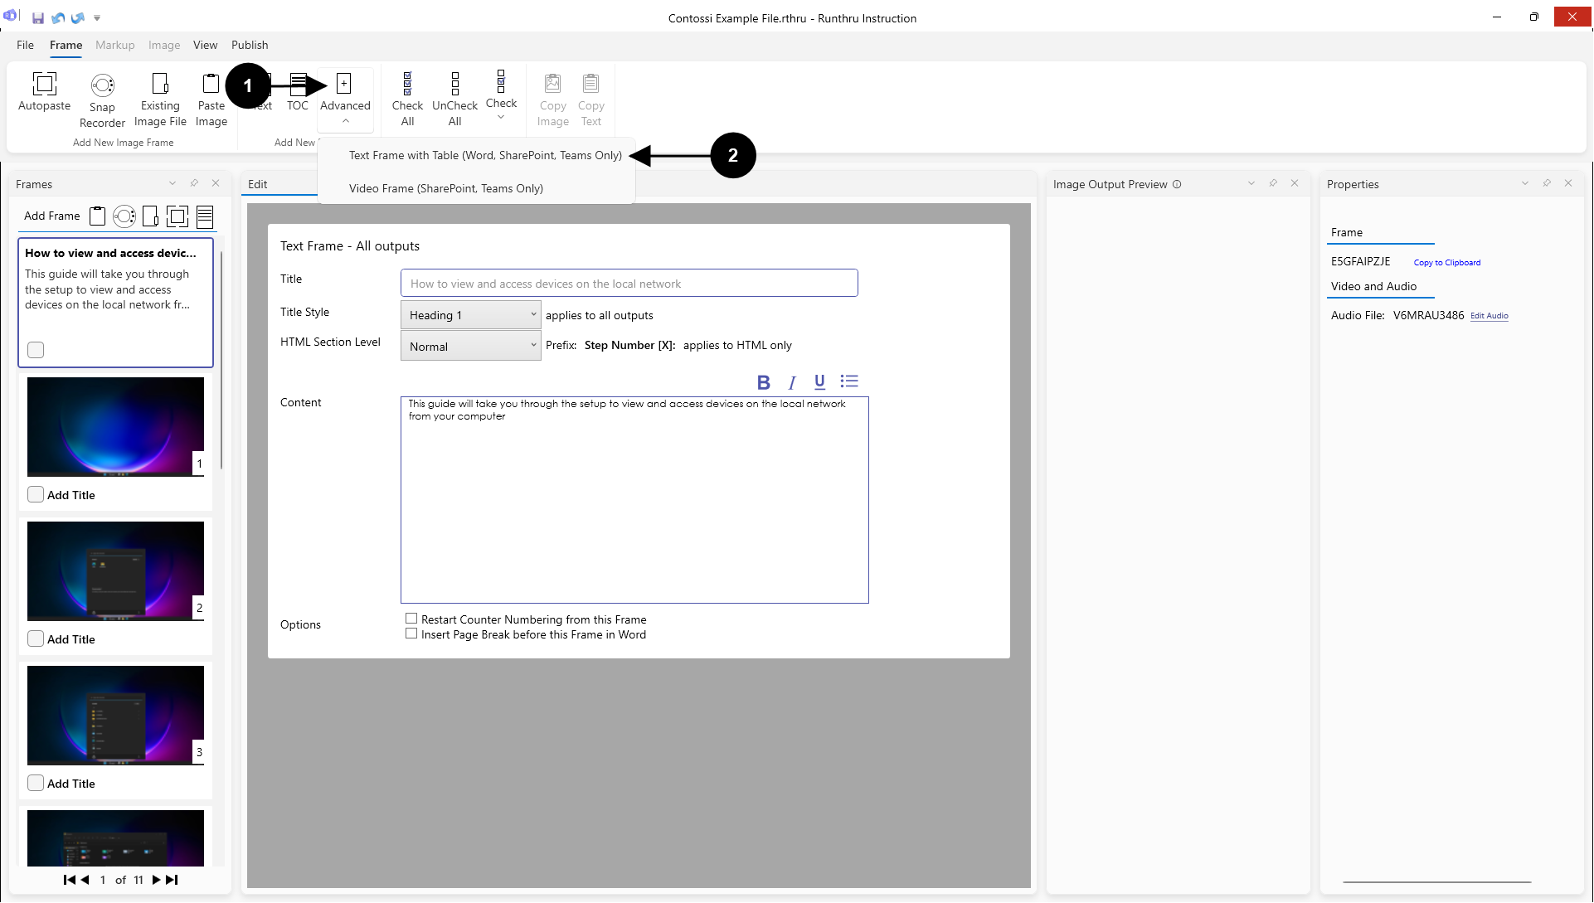Enable Restart Counter Numbering from this Frame

click(x=411, y=619)
